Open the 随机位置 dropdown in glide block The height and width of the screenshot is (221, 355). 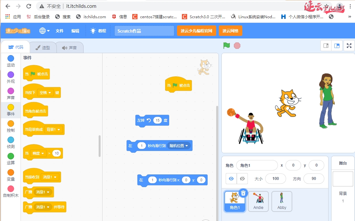click(x=179, y=146)
